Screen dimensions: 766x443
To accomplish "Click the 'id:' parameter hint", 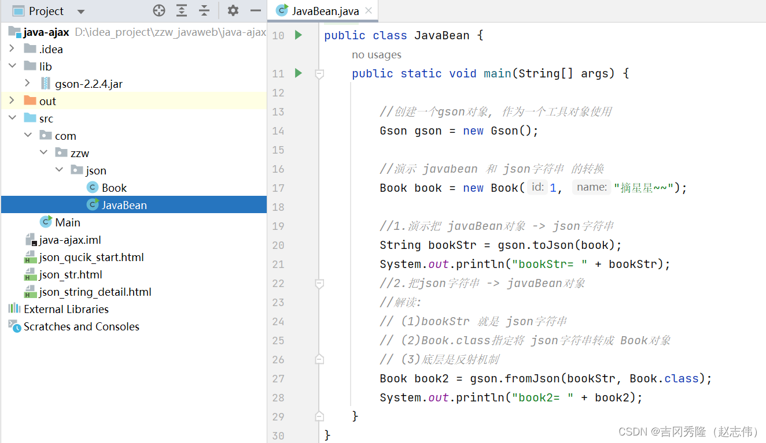I will coord(537,187).
